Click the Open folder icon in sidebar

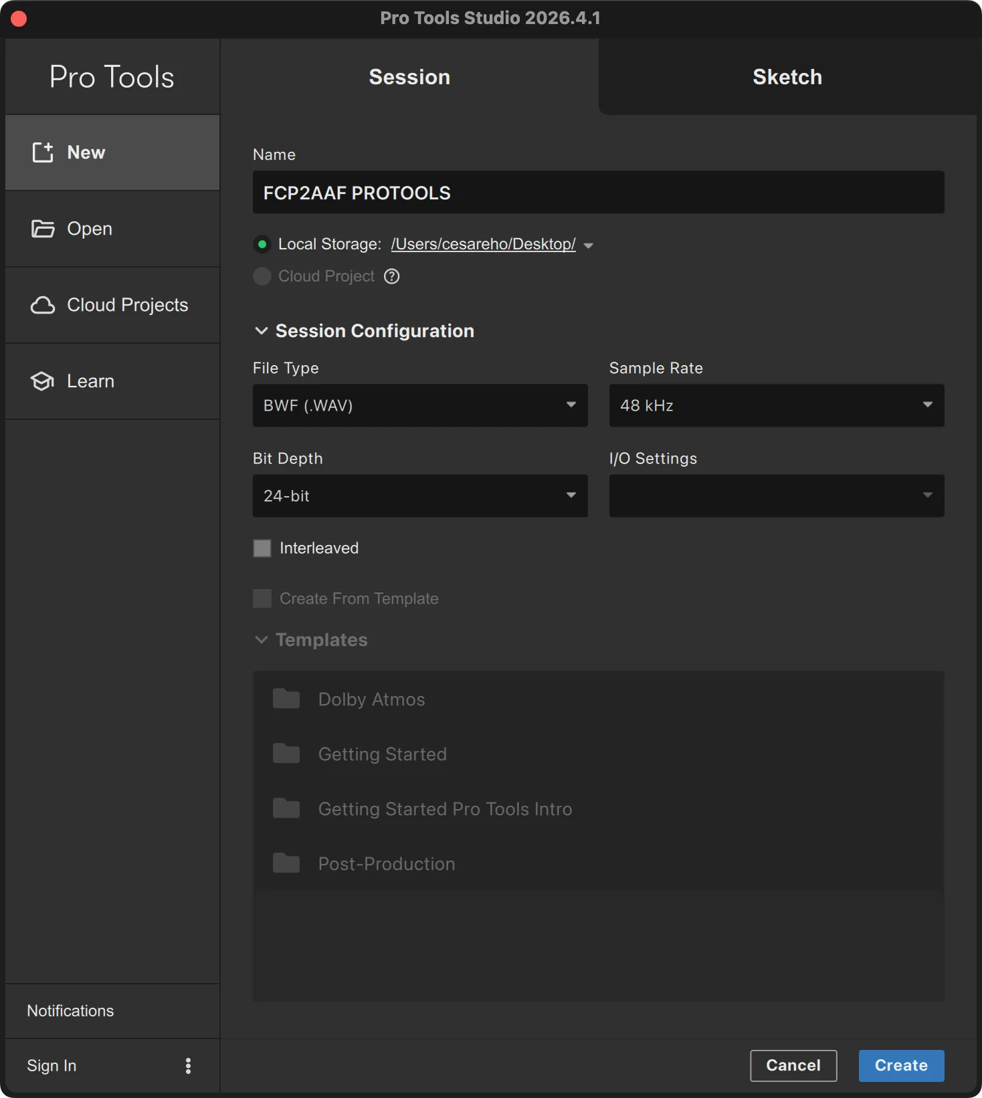coord(43,229)
